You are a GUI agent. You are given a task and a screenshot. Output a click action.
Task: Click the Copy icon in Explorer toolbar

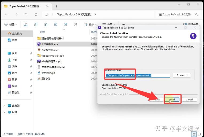pos(36,24)
